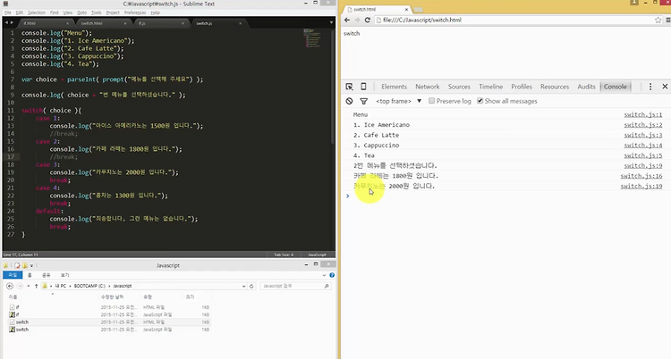Uncheck Show all messages
The height and width of the screenshot is (359, 671).
click(x=480, y=101)
